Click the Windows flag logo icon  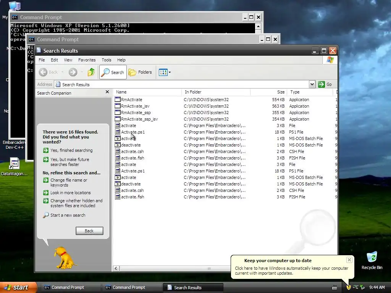(x=330, y=60)
